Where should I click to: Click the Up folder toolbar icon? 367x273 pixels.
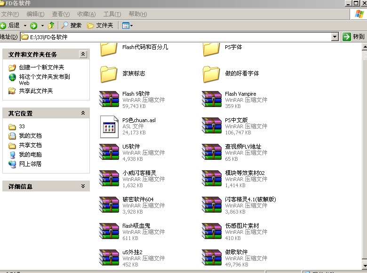pyautogui.click(x=51, y=25)
